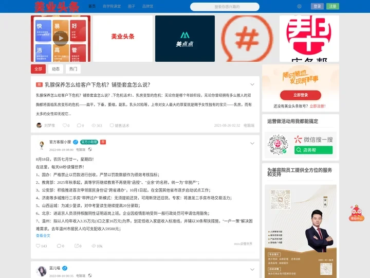Open the 美业头条 banner card
This screenshot has height=278, width=370.
[123, 39]
